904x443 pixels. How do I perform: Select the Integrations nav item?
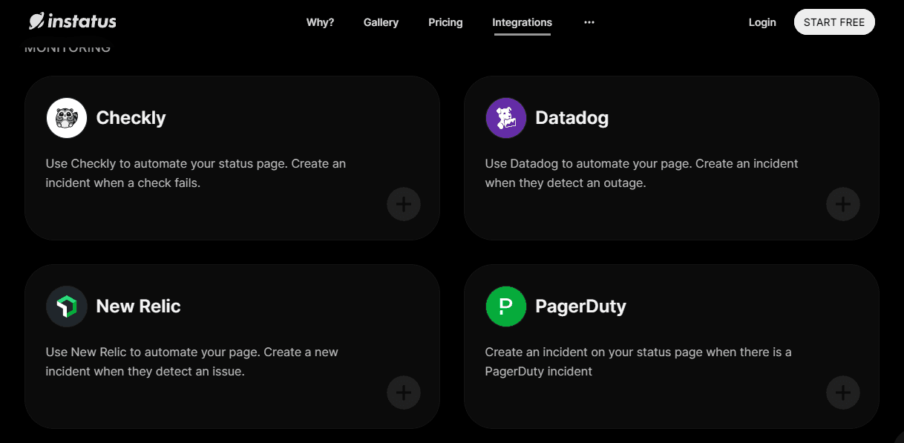click(523, 22)
